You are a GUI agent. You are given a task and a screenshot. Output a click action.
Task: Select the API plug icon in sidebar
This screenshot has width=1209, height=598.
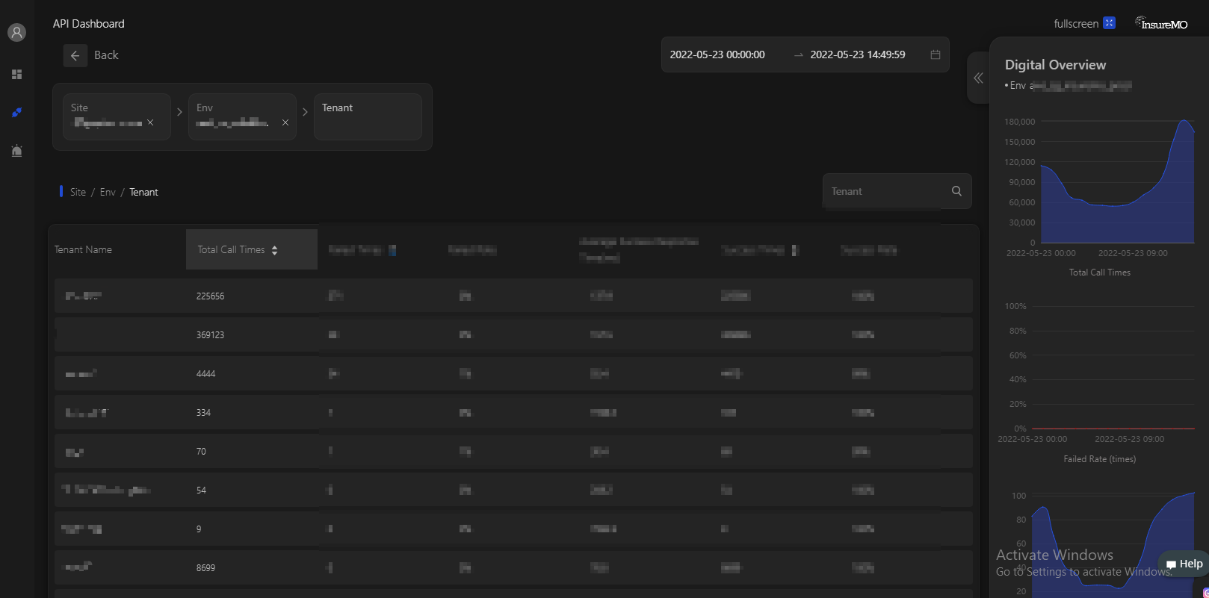(16, 113)
